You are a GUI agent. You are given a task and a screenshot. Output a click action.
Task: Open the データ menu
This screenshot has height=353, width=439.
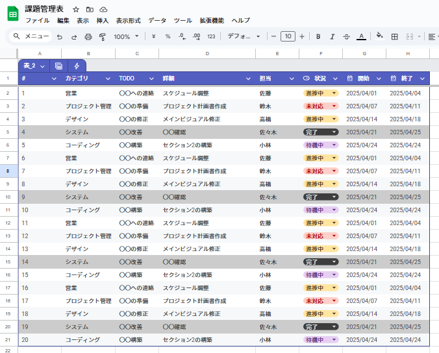pos(157,20)
